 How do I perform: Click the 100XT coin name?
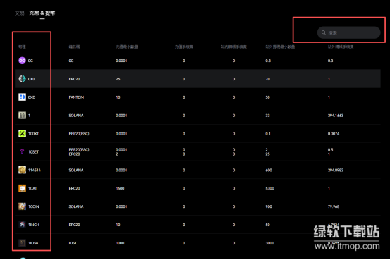click(x=34, y=134)
